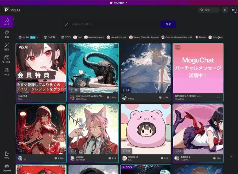Open the notification bell icon

(x=225, y=10)
